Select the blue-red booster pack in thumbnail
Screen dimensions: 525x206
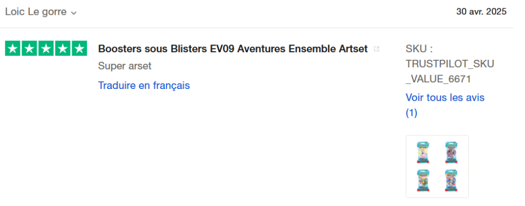[x=451, y=180]
